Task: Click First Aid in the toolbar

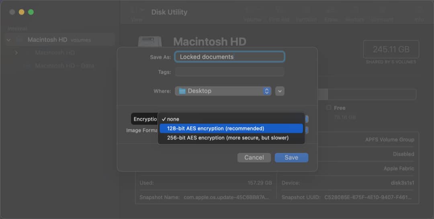Action: [279, 14]
